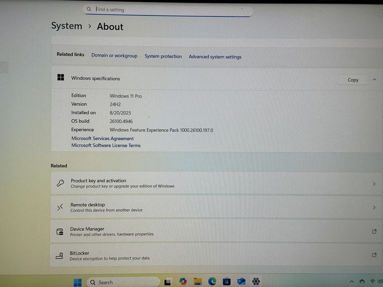Open Product key and activation

point(216,183)
